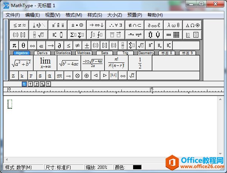Insert the sqrt(b²−4ac) expression
This screenshot has height=173, width=227.
click(69, 63)
